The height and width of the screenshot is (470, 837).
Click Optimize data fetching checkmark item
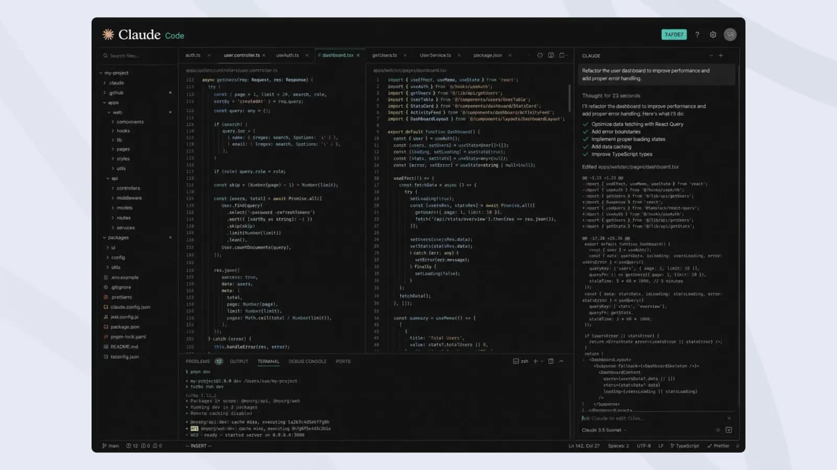pos(633,124)
